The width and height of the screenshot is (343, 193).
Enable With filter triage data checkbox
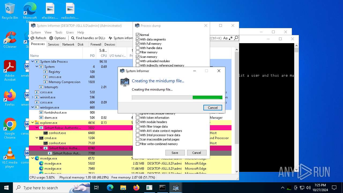(x=137, y=127)
